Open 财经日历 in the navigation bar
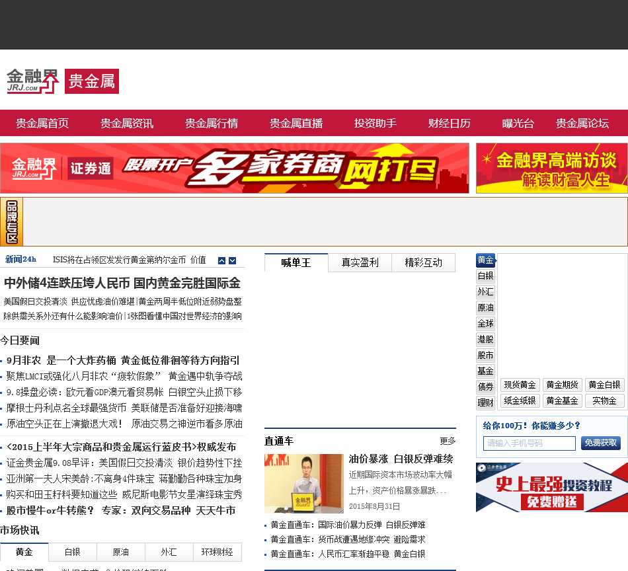Image resolution: width=628 pixels, height=571 pixels. (x=449, y=124)
